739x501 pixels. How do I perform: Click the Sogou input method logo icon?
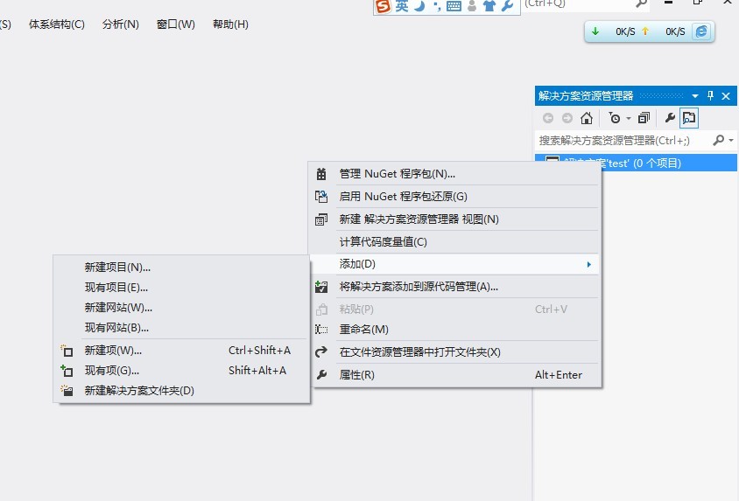click(x=384, y=5)
